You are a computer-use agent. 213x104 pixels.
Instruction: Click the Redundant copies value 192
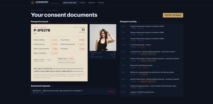[x=114, y=53]
